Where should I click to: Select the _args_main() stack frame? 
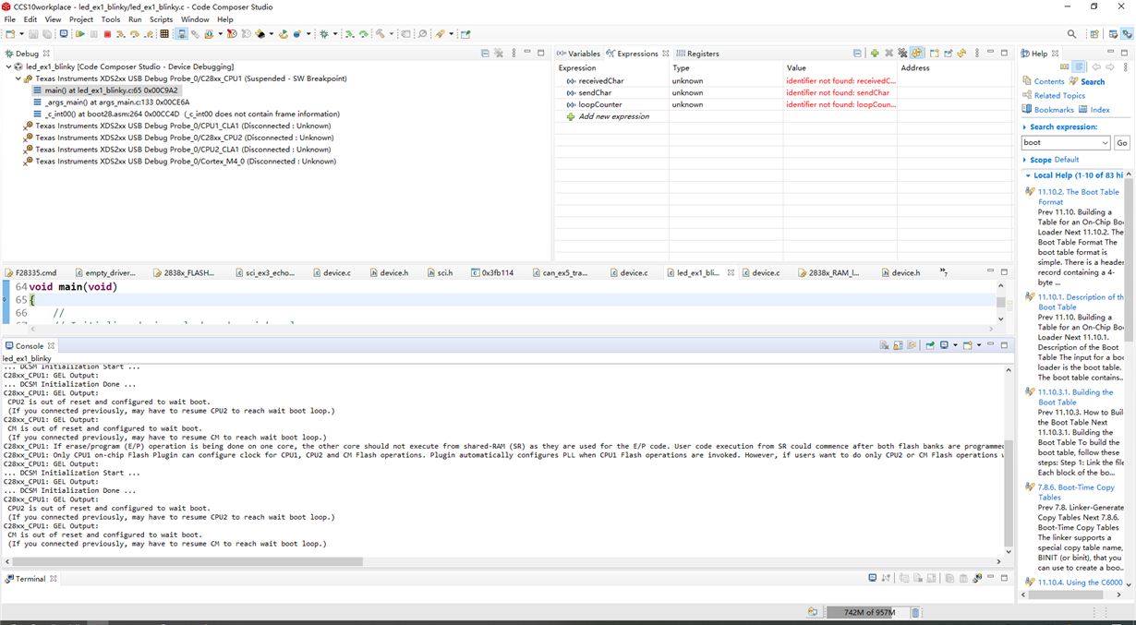point(110,102)
